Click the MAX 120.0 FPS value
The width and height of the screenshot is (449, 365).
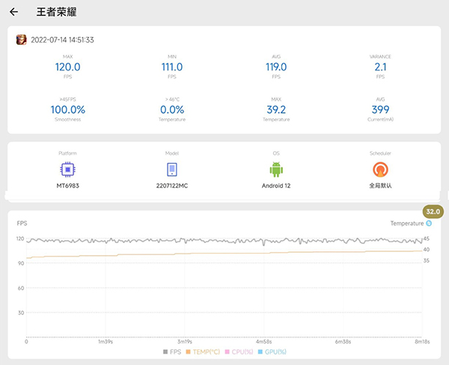click(67, 67)
